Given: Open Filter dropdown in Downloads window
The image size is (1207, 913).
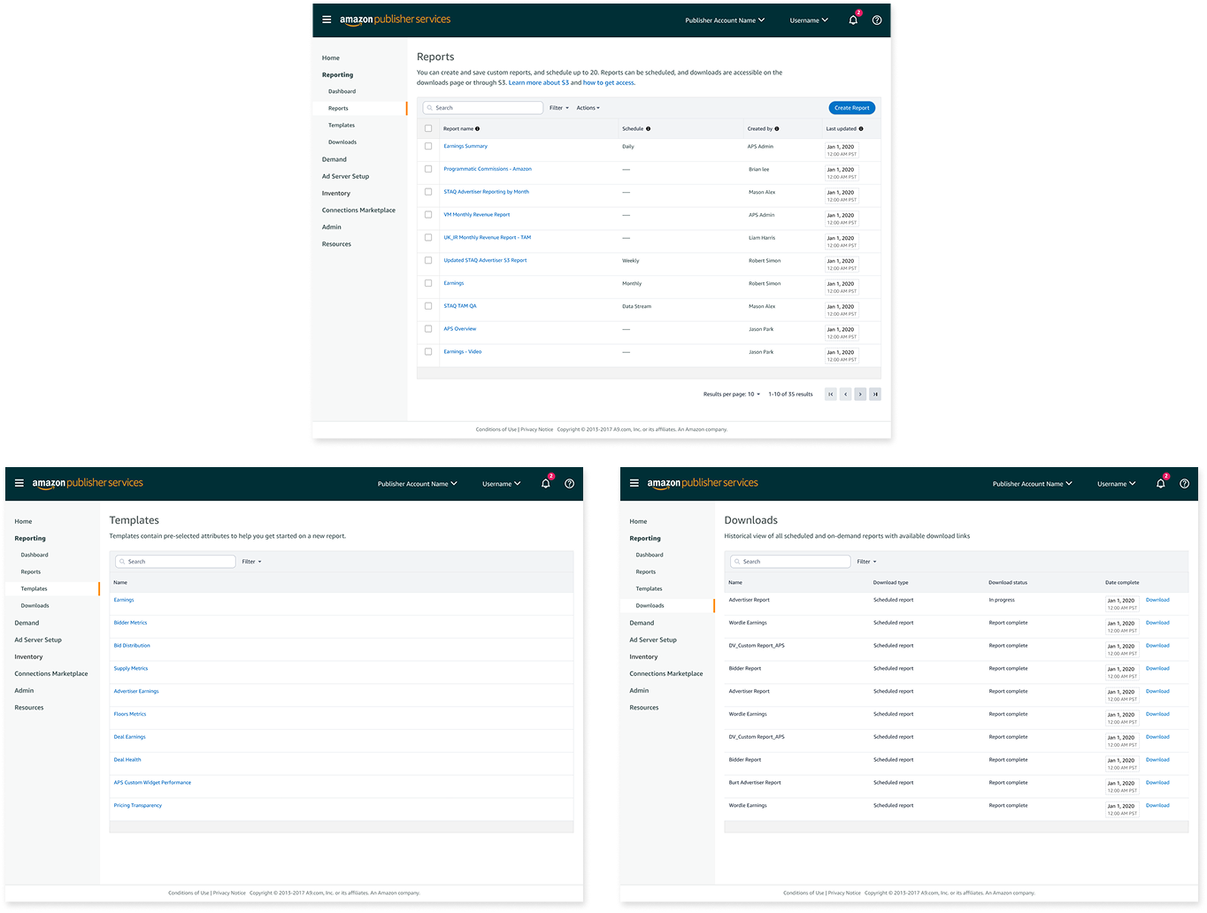Looking at the screenshot, I should point(867,562).
